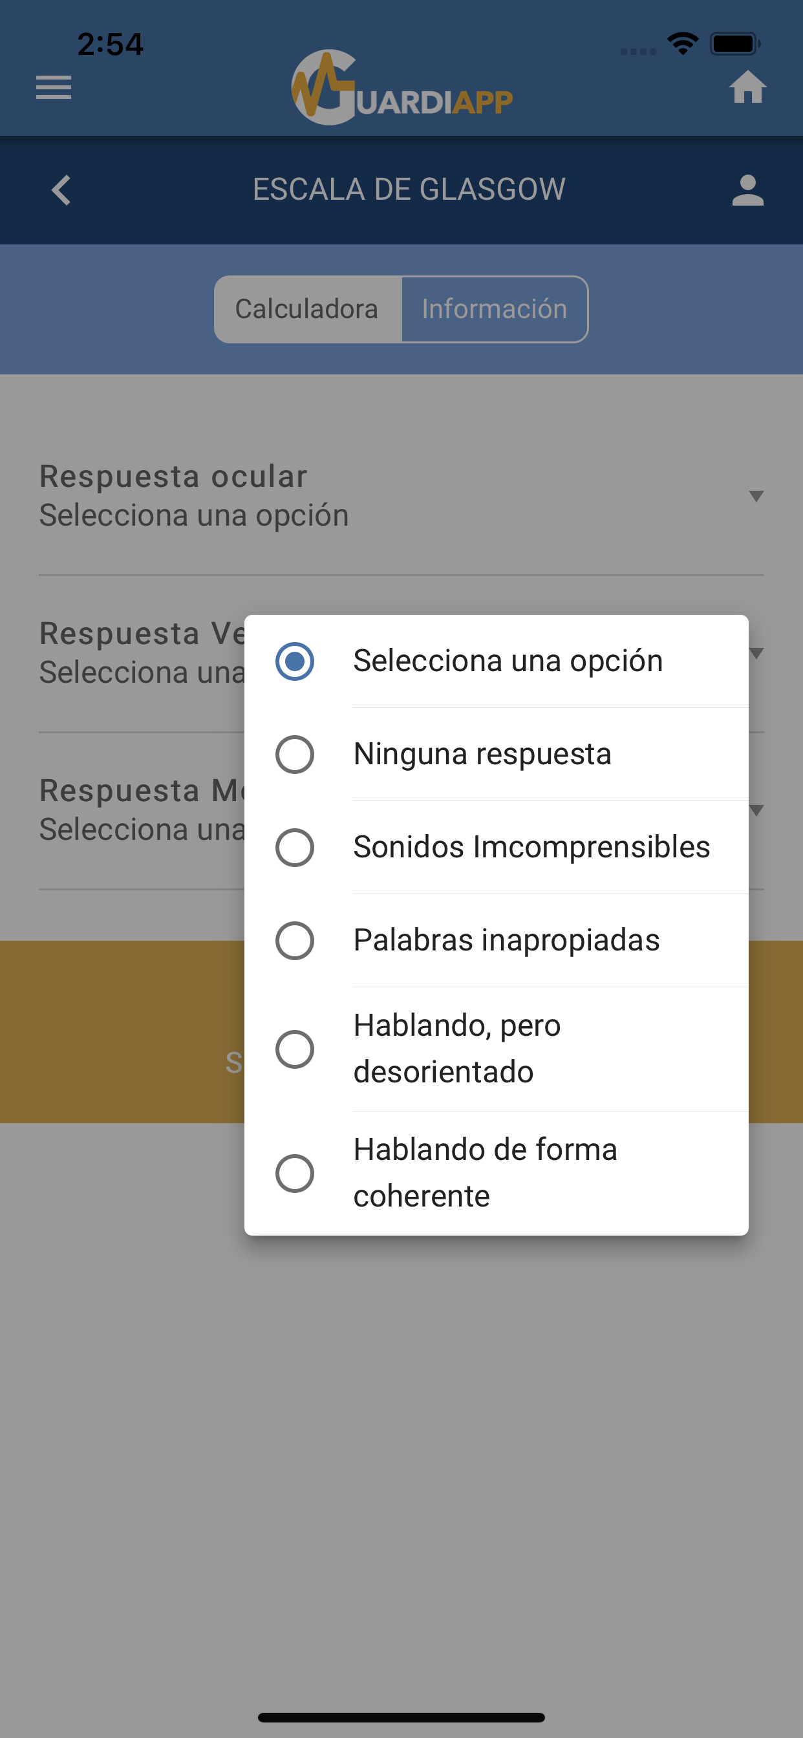Screen dimensions: 803x1738
Task: Expand the Respuesta ocular dropdown
Action: tap(756, 497)
